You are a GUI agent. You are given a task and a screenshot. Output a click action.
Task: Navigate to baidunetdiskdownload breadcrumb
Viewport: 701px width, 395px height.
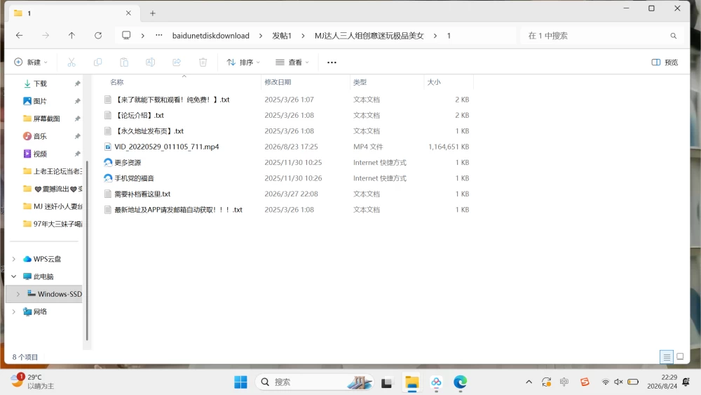(x=210, y=36)
